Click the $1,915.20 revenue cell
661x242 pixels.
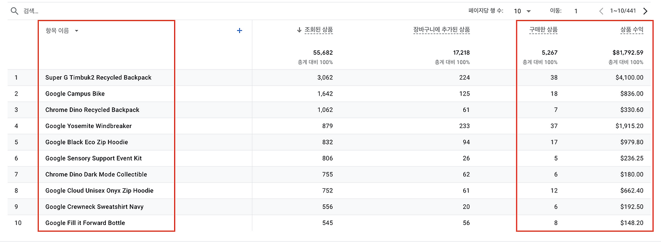629,126
